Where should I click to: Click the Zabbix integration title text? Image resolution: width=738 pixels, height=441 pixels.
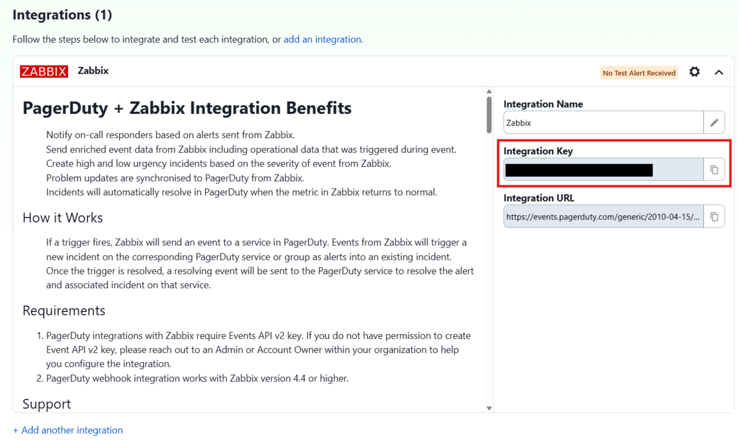point(93,71)
